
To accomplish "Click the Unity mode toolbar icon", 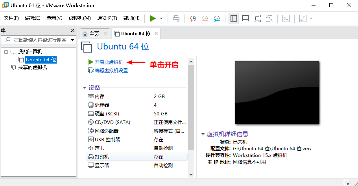I will point(269,18).
